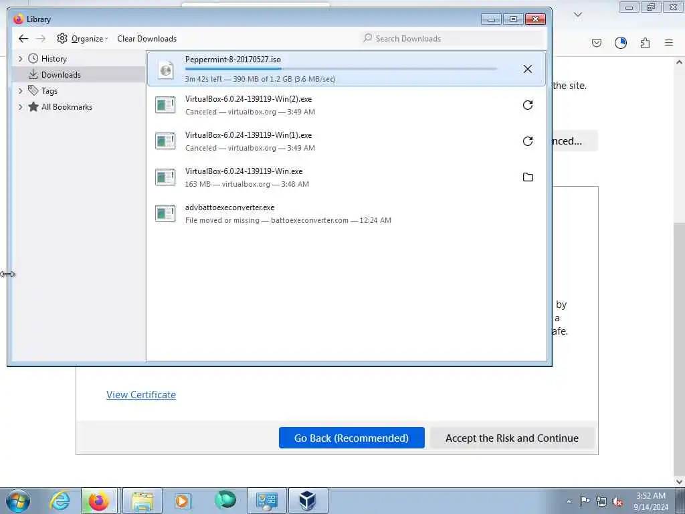Expand the All Bookmarks tree item
Screen dimensions: 685x514
point(20,107)
